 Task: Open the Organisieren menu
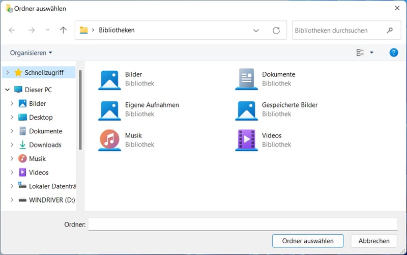(31, 53)
